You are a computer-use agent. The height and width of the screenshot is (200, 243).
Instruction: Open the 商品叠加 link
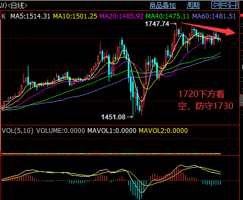[163, 5]
